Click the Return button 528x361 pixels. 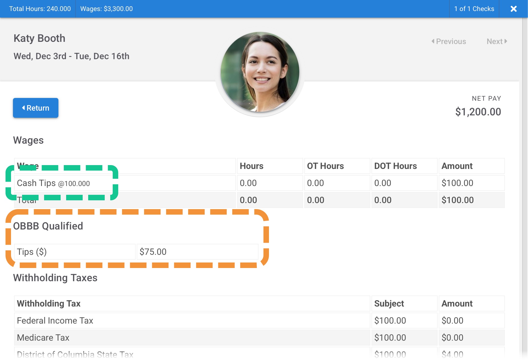tap(36, 108)
